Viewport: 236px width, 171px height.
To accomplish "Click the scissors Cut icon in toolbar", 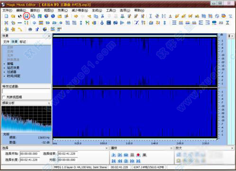I will point(102,16).
